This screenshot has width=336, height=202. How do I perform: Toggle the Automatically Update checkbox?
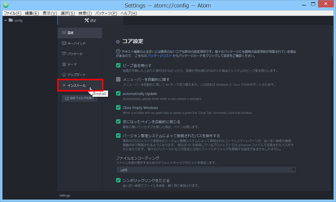click(x=118, y=93)
